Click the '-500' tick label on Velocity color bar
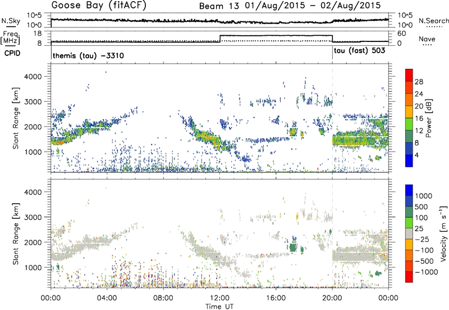This screenshot has height=310, width=449. [424, 261]
